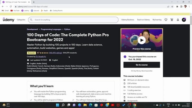This screenshot has width=192, height=108.
Task: Open the 145,470 ratings link
Action: pos(55,53)
